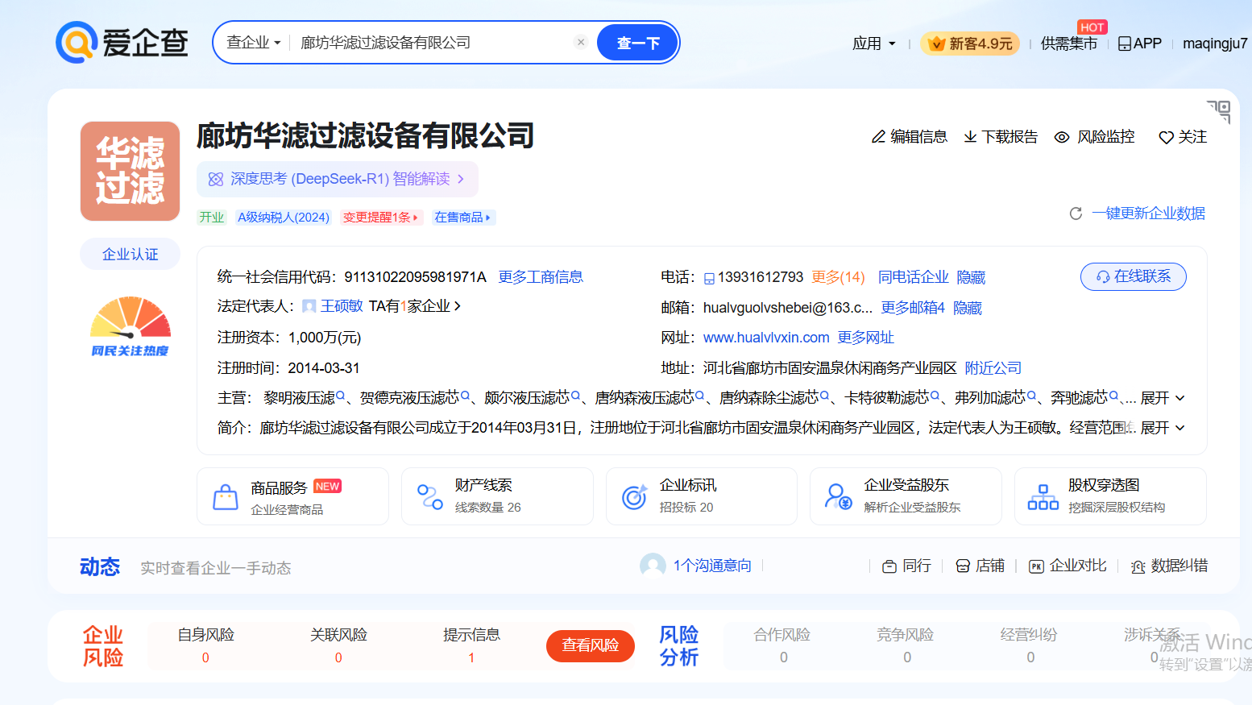This screenshot has height=705, width=1252.
Task: Click search icon after 黎明液压滤
Action: pyautogui.click(x=340, y=396)
